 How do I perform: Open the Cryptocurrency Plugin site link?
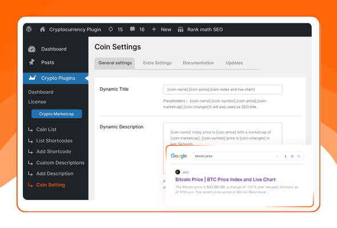(75, 30)
